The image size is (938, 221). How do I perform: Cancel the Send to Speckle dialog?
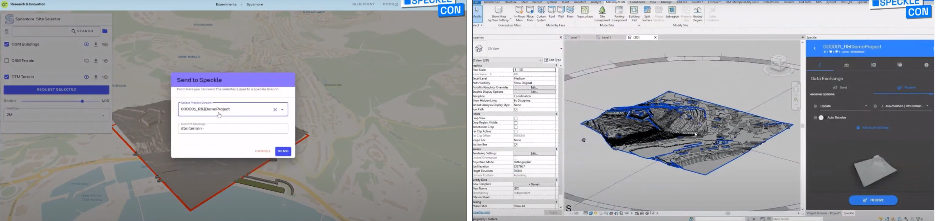point(263,151)
